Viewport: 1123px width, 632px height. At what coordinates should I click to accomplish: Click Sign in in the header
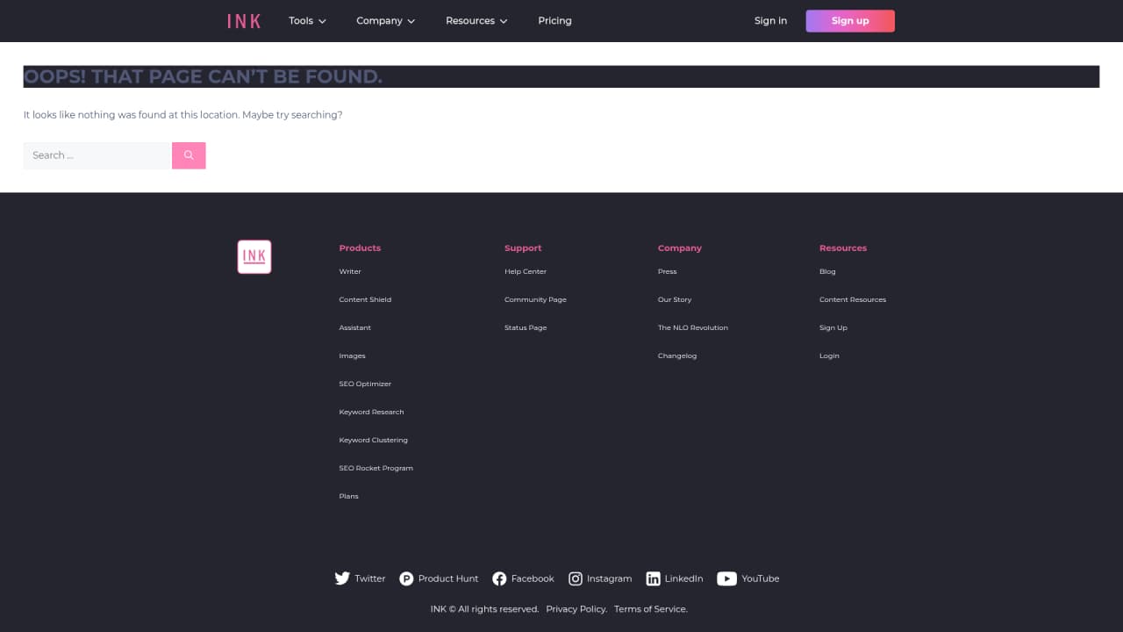coord(770,21)
